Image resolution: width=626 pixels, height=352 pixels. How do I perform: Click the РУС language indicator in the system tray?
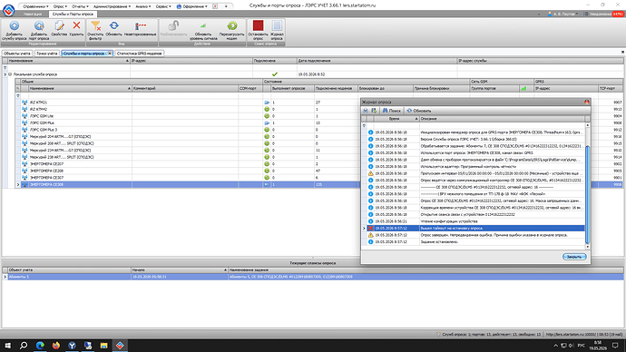(x=582, y=346)
